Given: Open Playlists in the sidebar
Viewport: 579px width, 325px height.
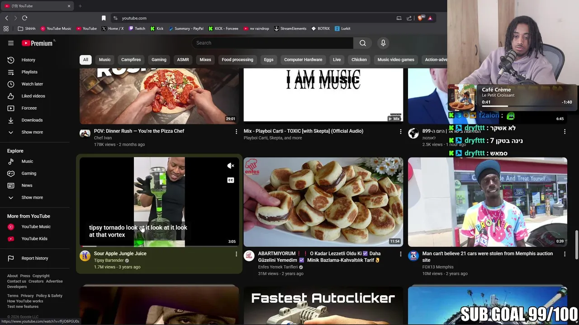Looking at the screenshot, I should click(29, 72).
